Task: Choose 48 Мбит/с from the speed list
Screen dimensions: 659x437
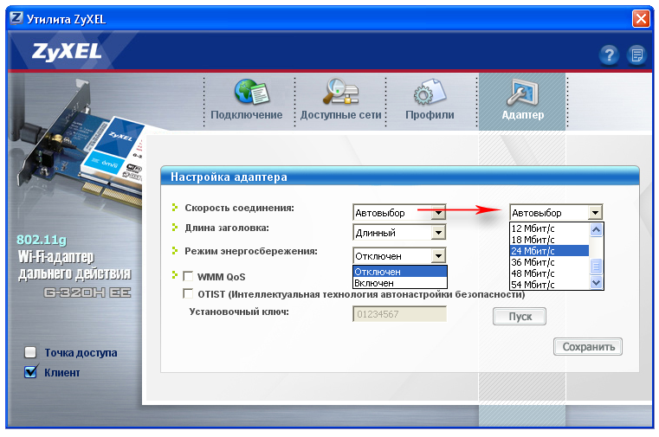Action: coord(549,273)
